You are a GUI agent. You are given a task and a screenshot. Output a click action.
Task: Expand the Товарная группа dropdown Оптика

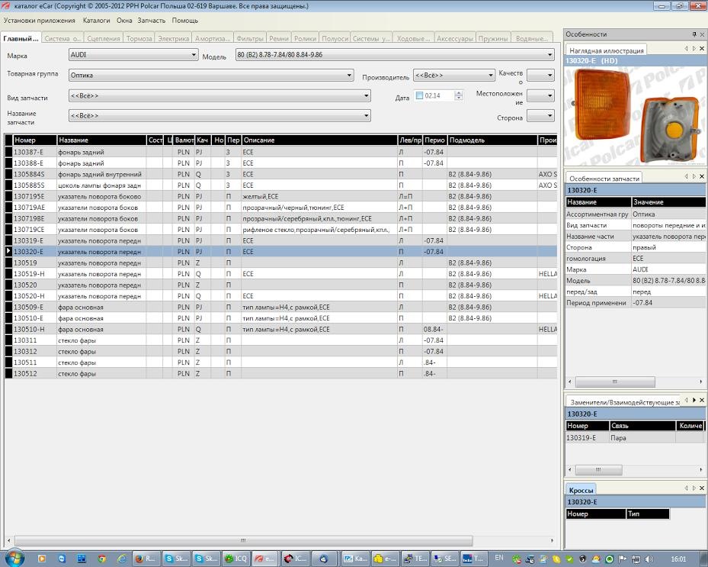tap(211, 76)
